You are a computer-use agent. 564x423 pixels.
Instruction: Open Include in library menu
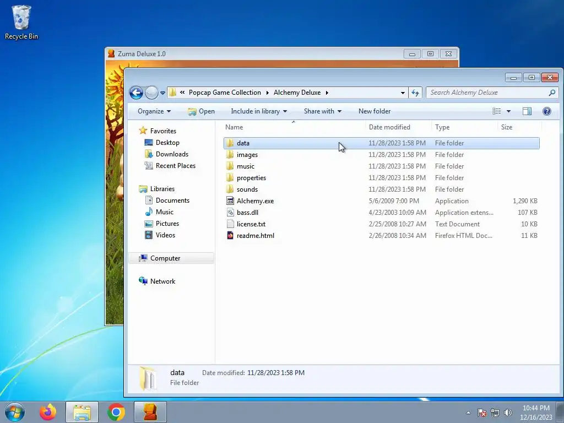pos(259,111)
